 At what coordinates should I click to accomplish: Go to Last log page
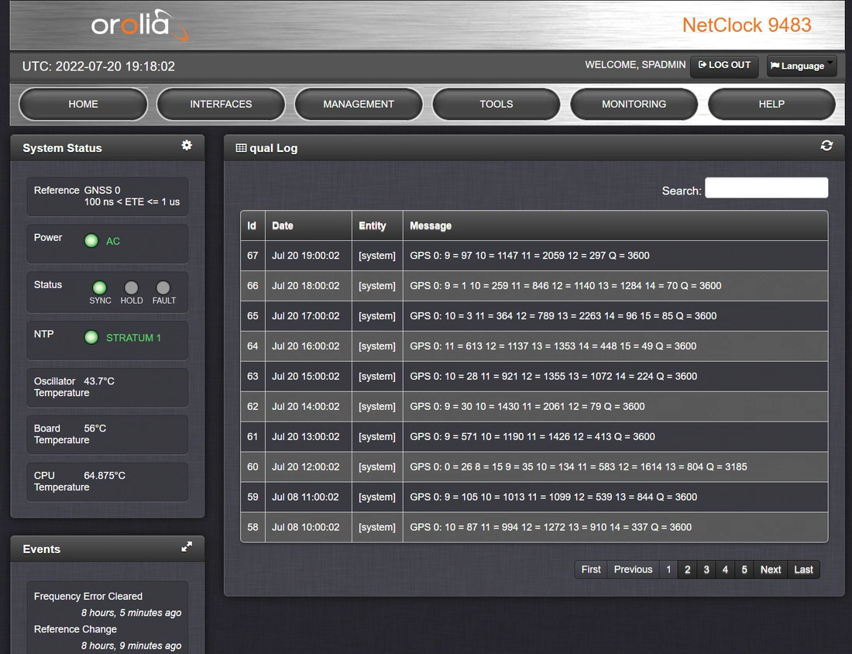[x=804, y=570]
